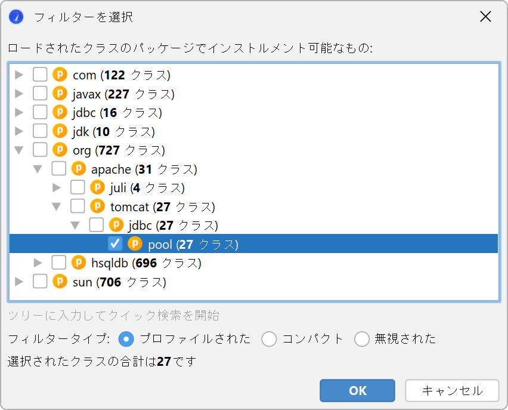Expand the com package tree node
This screenshot has width=508, height=410.
click(x=19, y=75)
